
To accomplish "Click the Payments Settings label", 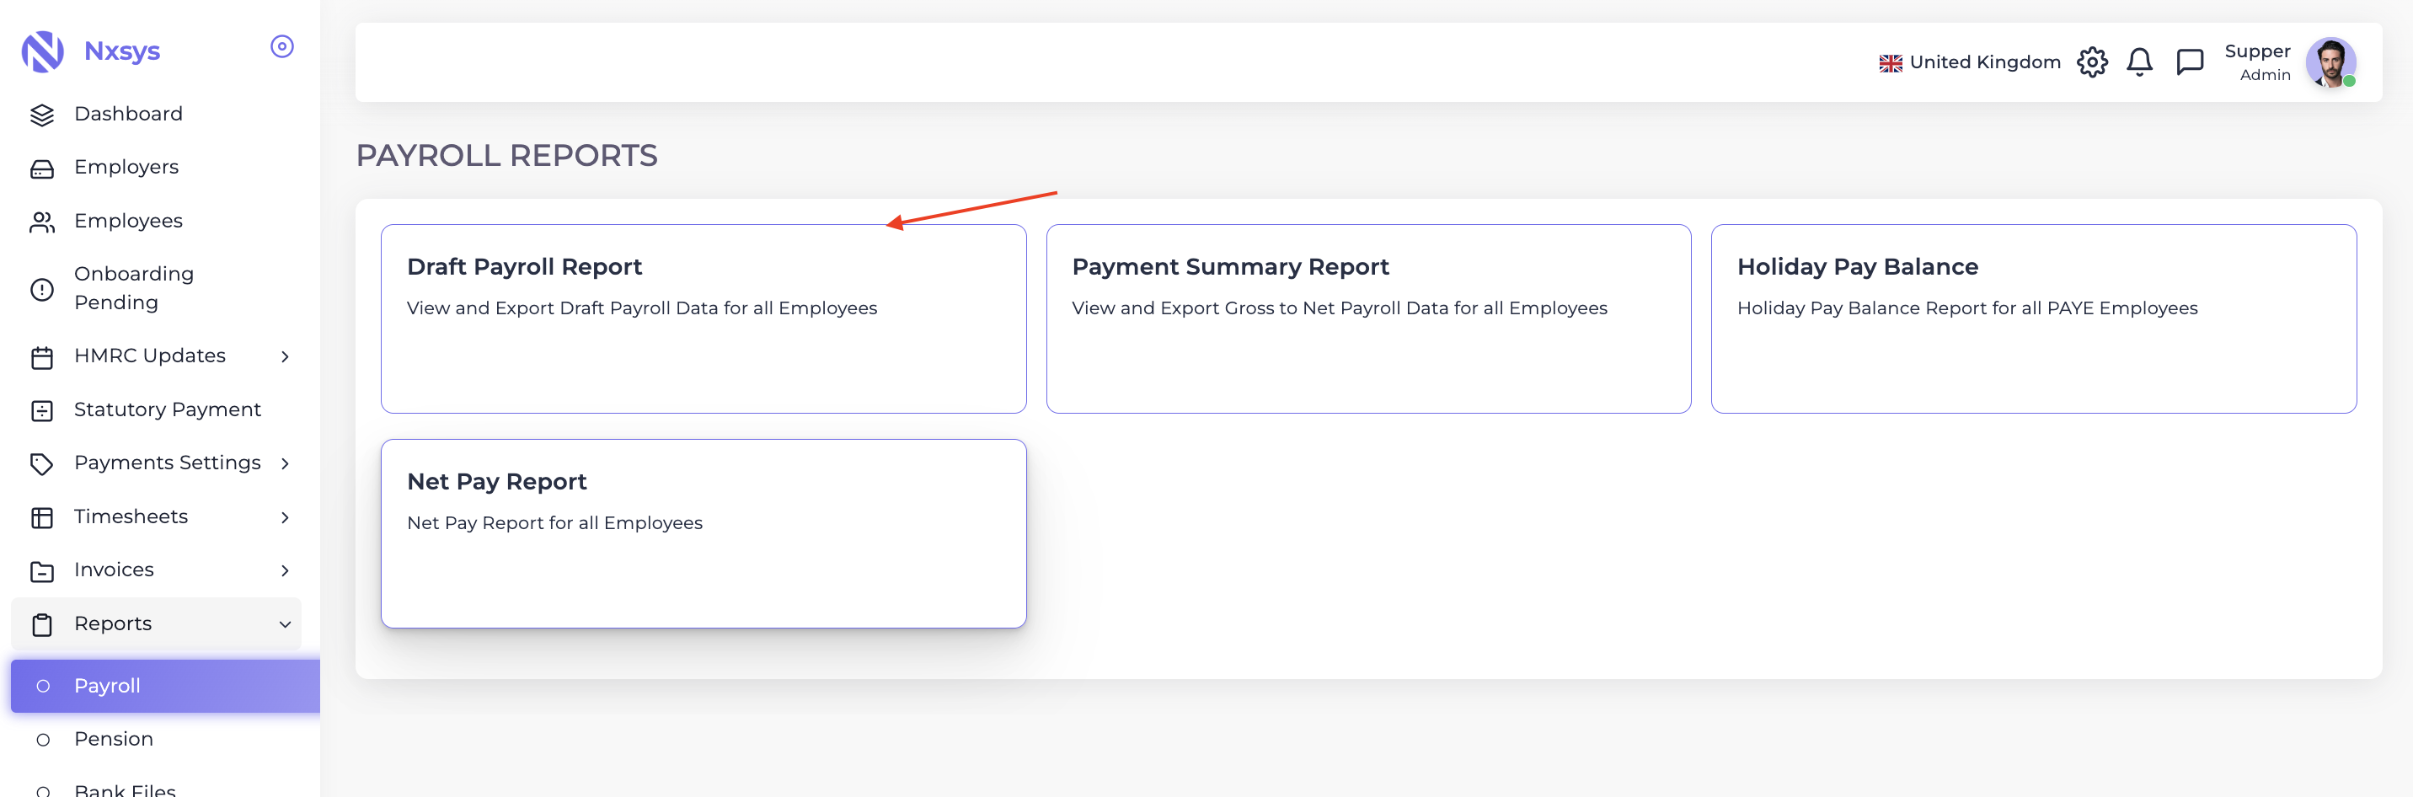I will [x=168, y=463].
